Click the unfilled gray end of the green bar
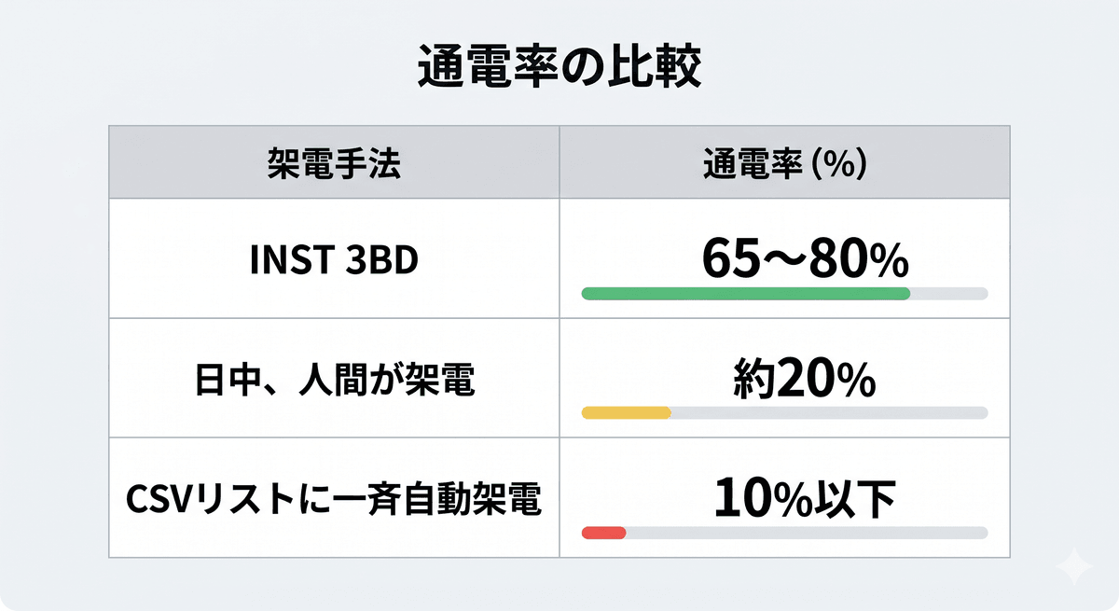1119x611 pixels. click(948, 294)
